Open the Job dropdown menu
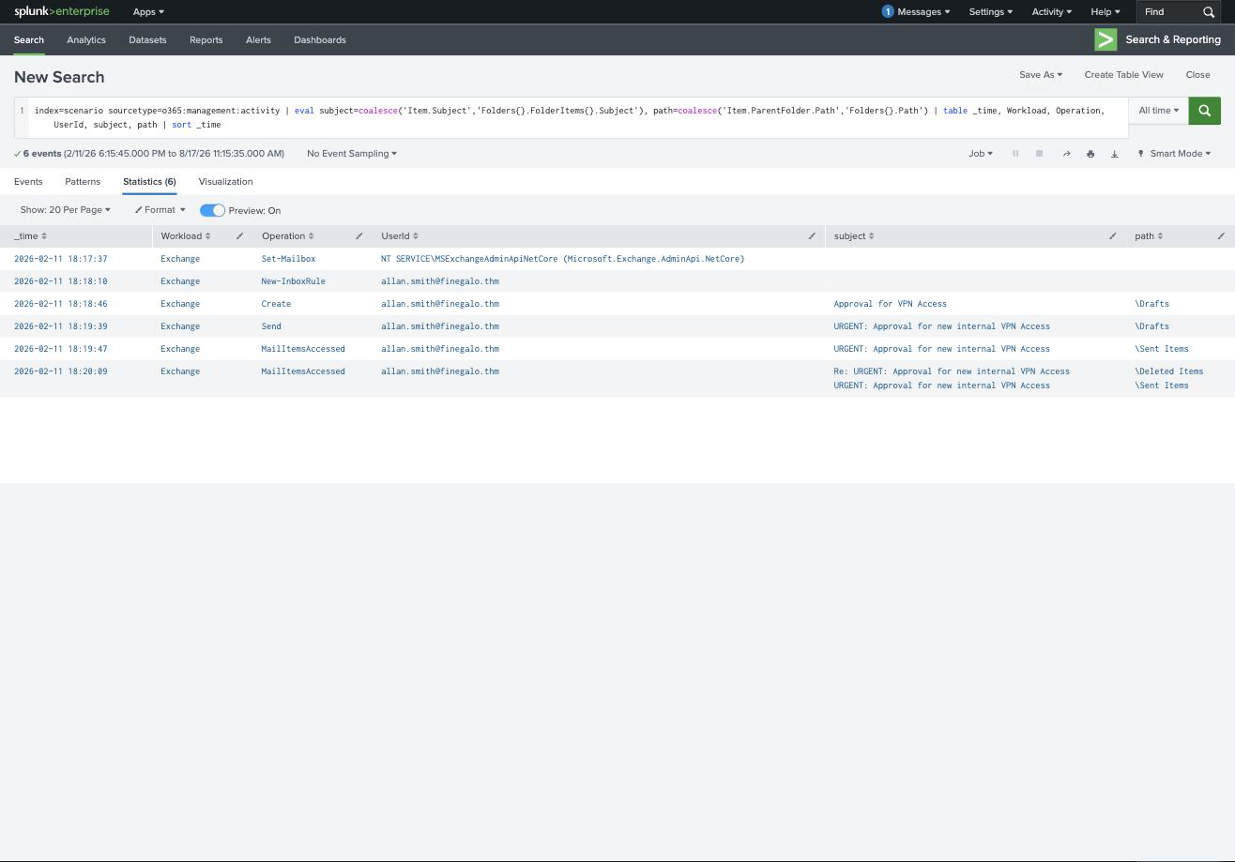Screen dimensions: 1235x862 pyautogui.click(x=980, y=154)
